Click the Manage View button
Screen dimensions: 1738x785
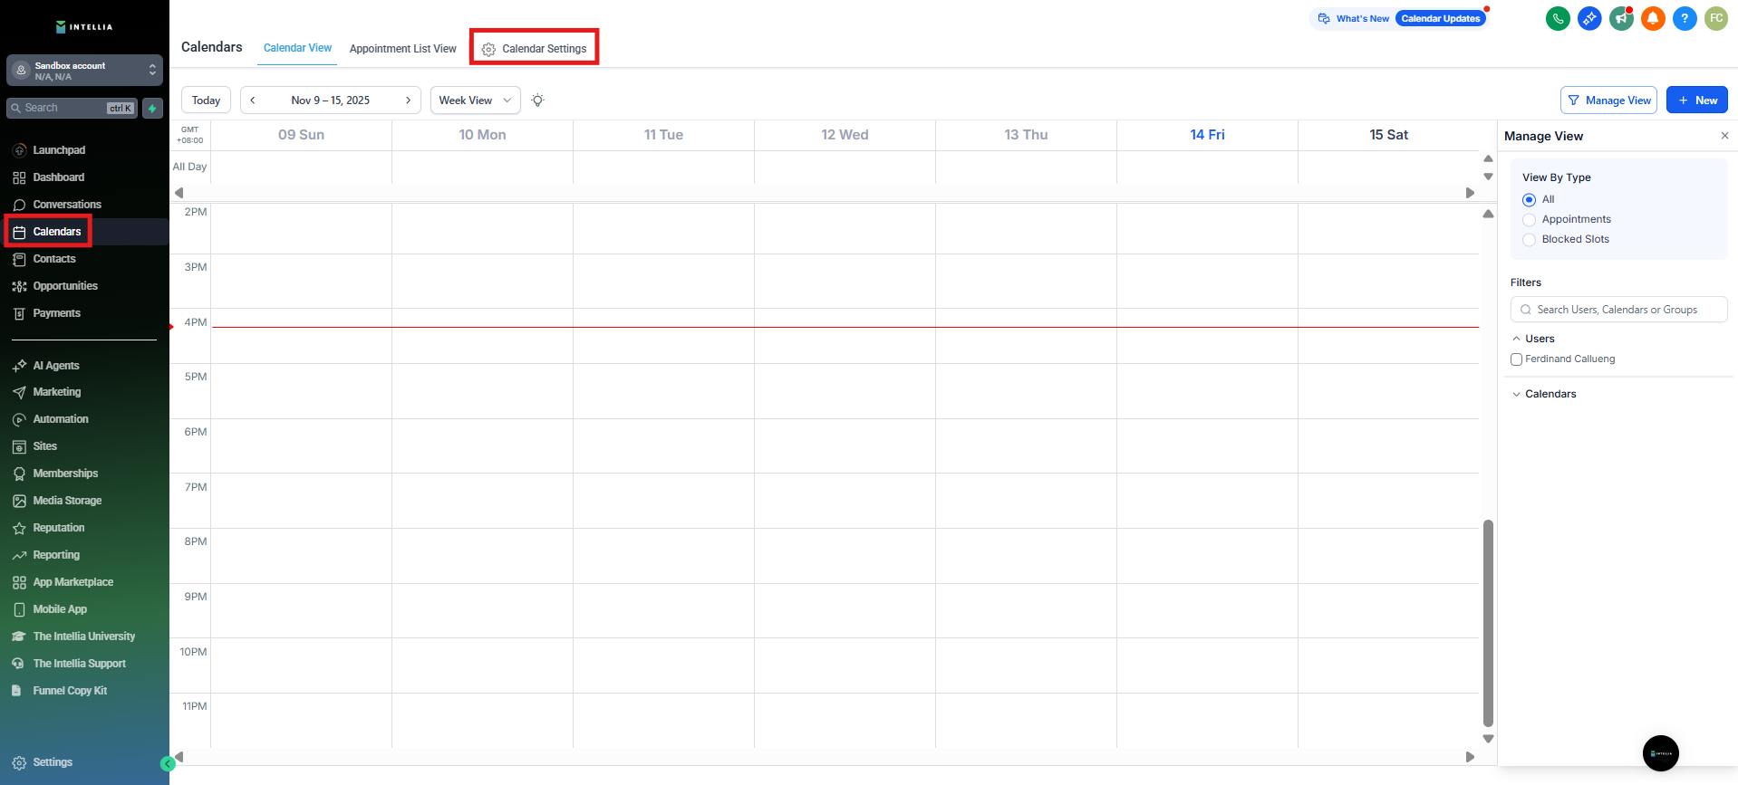[1608, 101]
